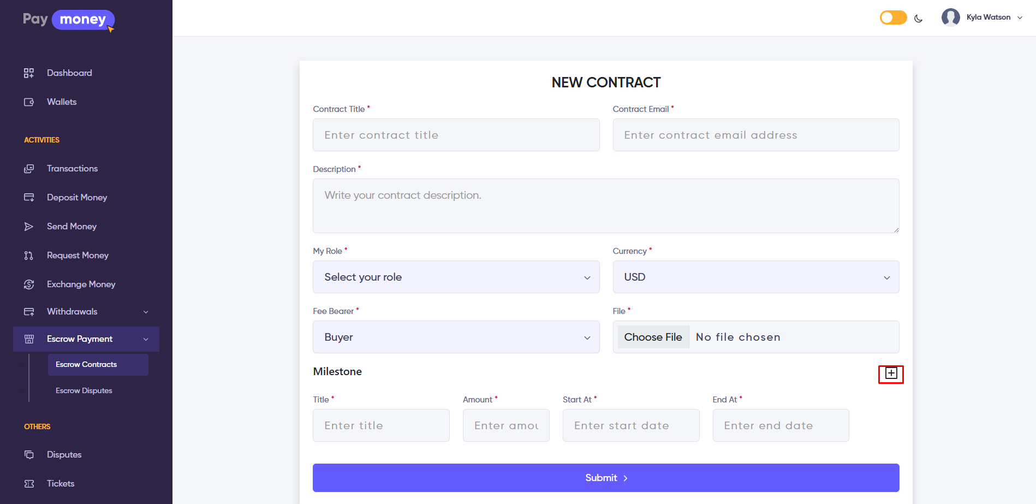Click the Tickets icon in sidebar
This screenshot has width=1036, height=504.
point(29,484)
